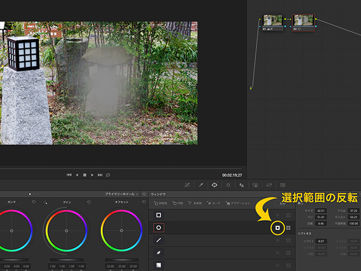Enable the square window shape row
Viewport: 361px width, 271px height.
pos(159,215)
